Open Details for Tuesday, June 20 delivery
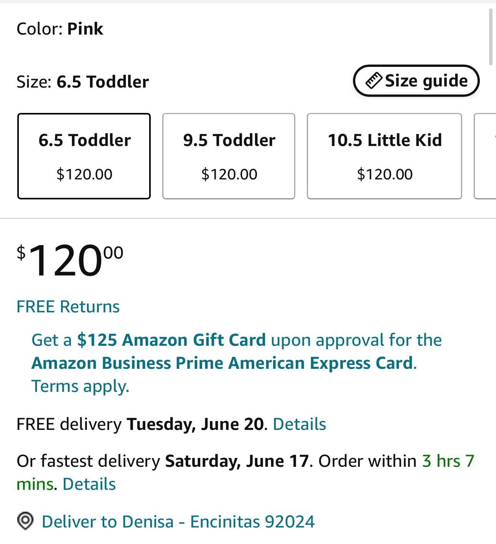The height and width of the screenshot is (544, 496). pos(300,424)
